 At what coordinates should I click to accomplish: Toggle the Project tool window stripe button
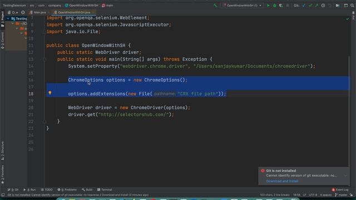coord(2,19)
